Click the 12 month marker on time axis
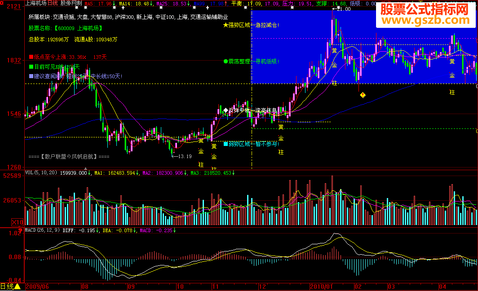478x291 pixels. 262,287
